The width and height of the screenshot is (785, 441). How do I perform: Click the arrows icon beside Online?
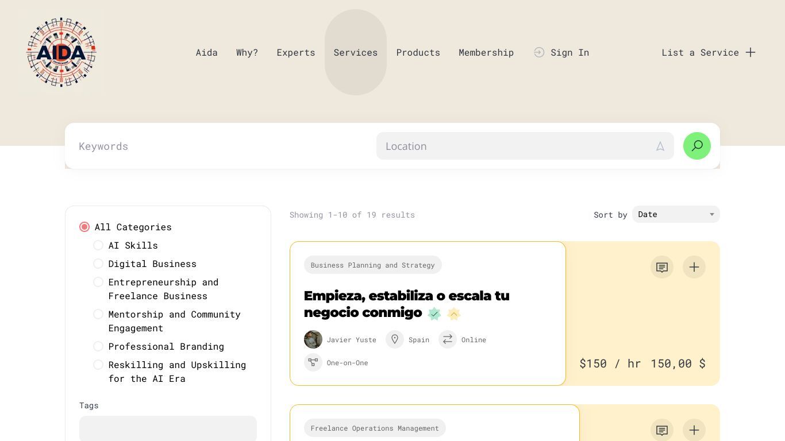tap(448, 339)
